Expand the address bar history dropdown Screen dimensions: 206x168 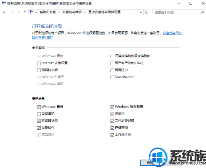tap(141, 12)
